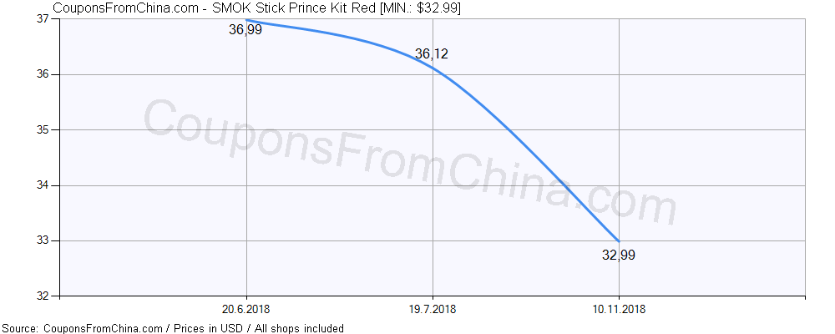
Task: Select the 36,99 data label
Action: [245, 30]
